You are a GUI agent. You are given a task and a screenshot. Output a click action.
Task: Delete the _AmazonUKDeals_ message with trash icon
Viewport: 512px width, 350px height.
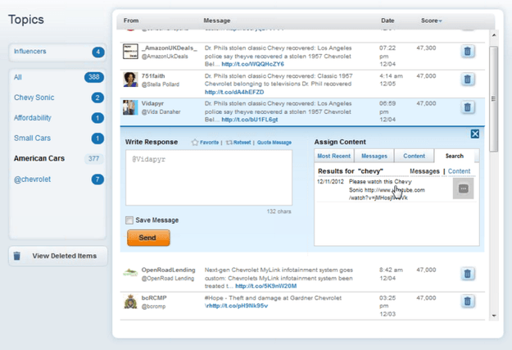click(x=468, y=52)
